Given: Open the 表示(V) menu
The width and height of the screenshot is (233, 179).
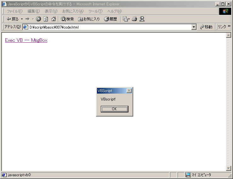Looking at the screenshot, I should pos(51,11).
